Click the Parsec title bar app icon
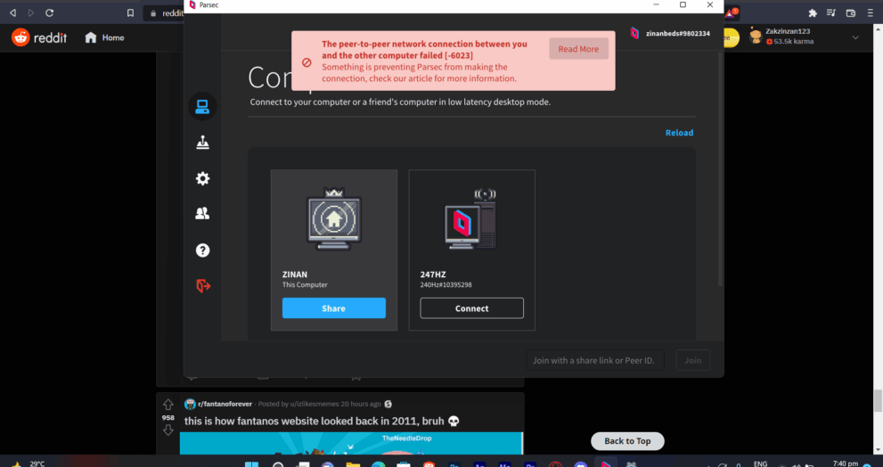Viewport: 883px width, 467px height. click(x=192, y=5)
